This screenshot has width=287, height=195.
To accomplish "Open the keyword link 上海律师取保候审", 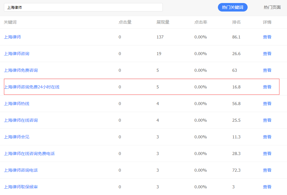I will click(x=21, y=187).
